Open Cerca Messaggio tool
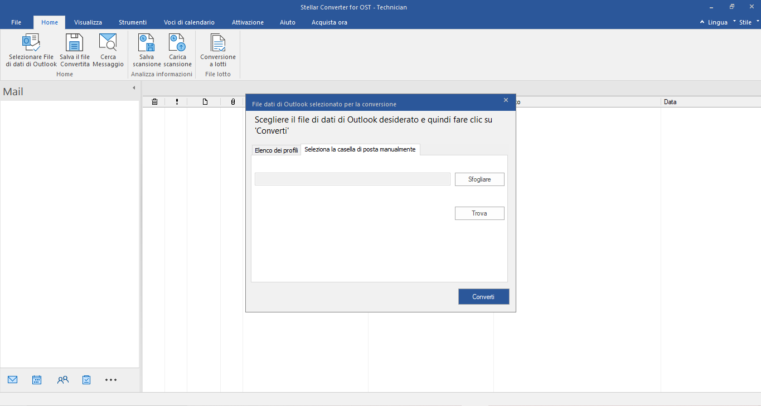Viewport: 761px width, 406px height. (108, 50)
